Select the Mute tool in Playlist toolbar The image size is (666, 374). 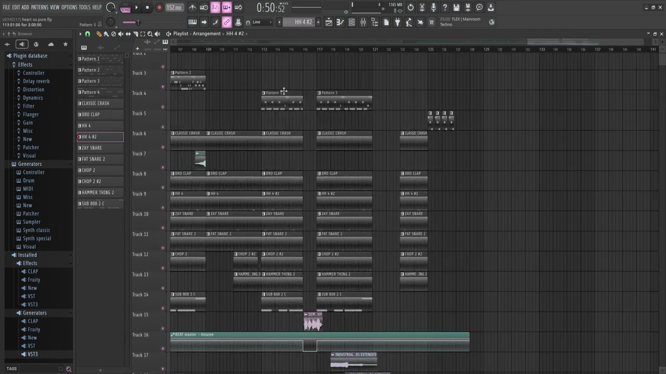pos(121,34)
